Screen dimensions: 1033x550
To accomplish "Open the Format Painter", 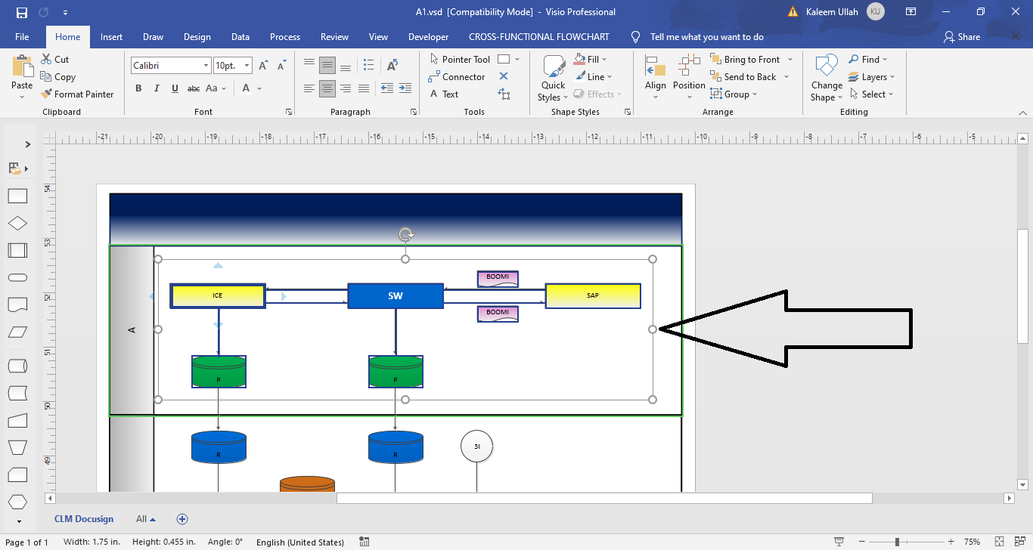I will (78, 94).
